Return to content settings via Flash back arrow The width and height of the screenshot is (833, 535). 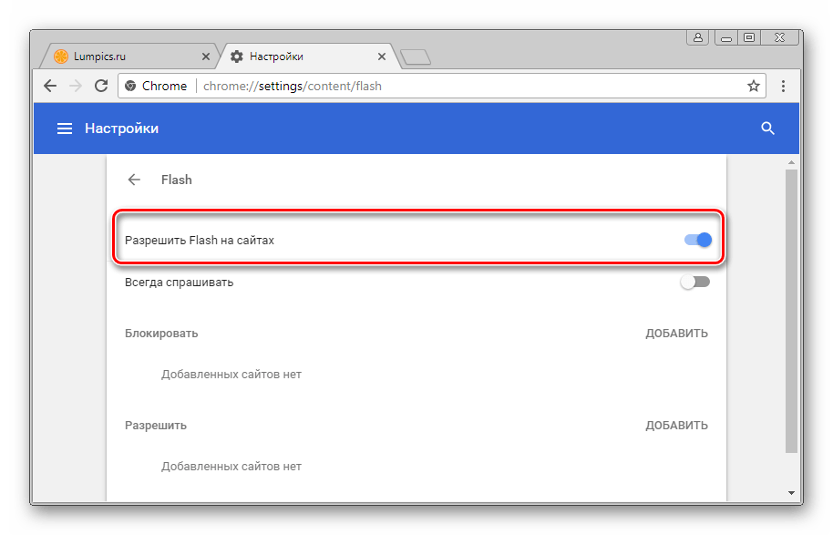click(x=135, y=180)
